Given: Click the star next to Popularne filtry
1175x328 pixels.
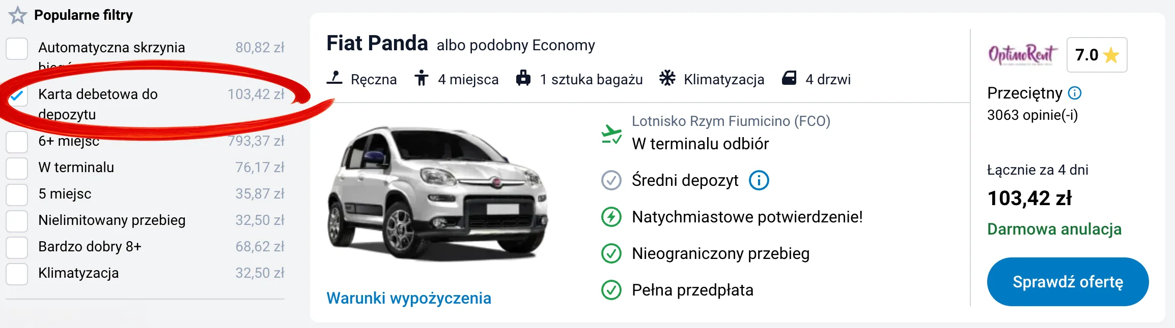Looking at the screenshot, I should [x=18, y=15].
